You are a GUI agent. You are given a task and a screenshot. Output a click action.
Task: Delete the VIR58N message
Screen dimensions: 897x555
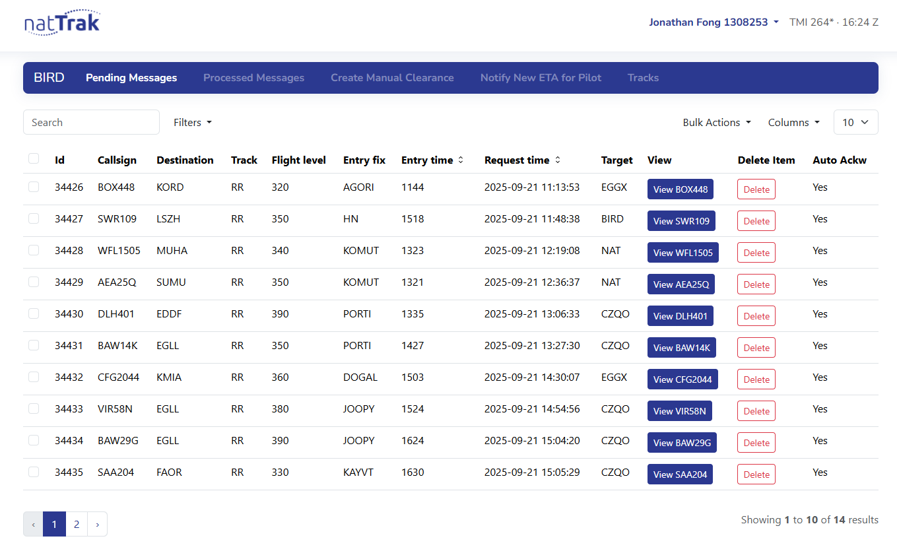click(x=756, y=411)
